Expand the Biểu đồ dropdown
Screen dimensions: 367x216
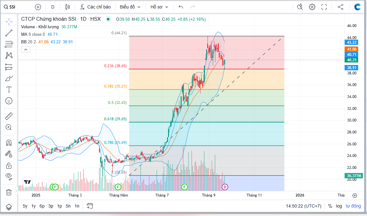130,7
